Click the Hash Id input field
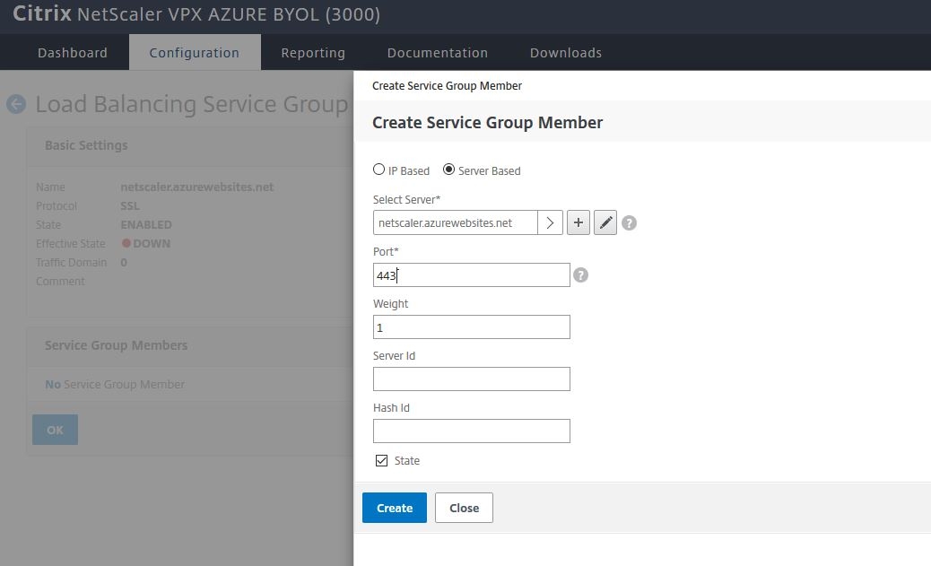Viewport: 931px width, 566px height. [x=472, y=431]
